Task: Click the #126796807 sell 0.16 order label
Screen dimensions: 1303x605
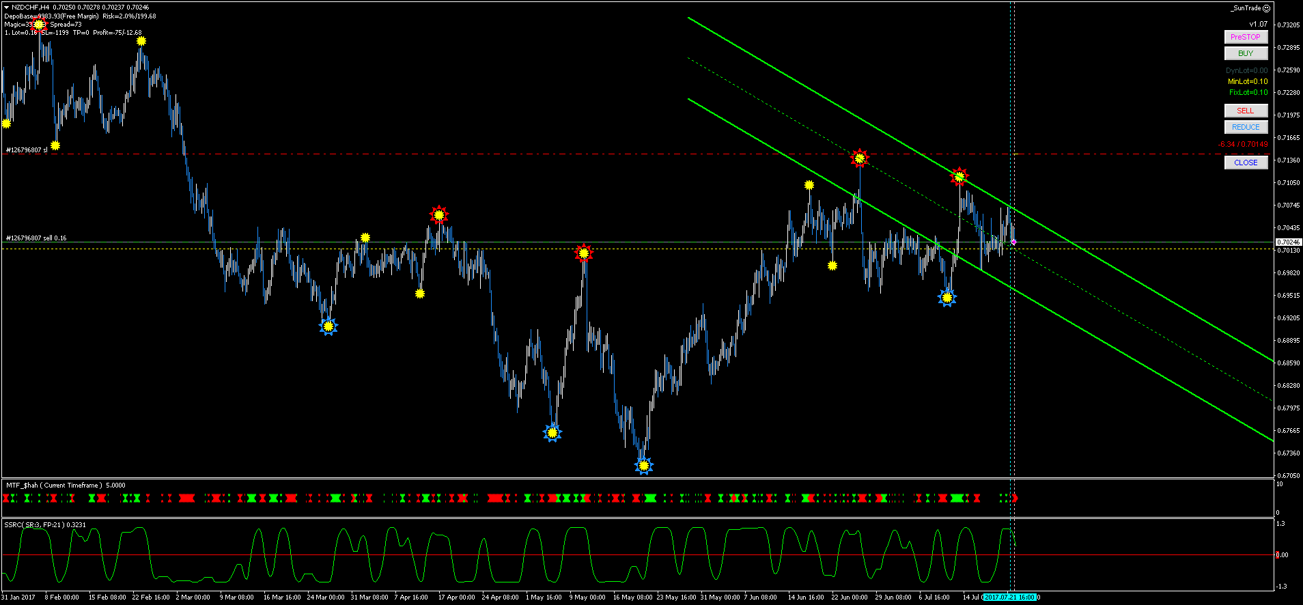Action: pyautogui.click(x=36, y=238)
